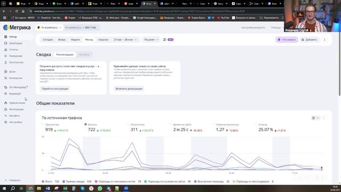Open Дашборды icon in the sidebar
Screen dimensions: 341x192
tap(6, 43)
